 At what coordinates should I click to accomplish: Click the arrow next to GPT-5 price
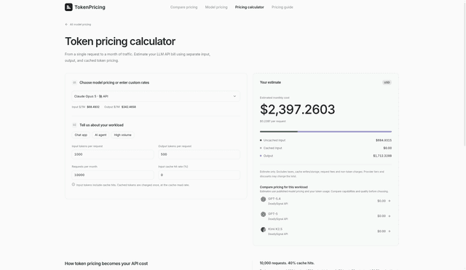(390, 216)
